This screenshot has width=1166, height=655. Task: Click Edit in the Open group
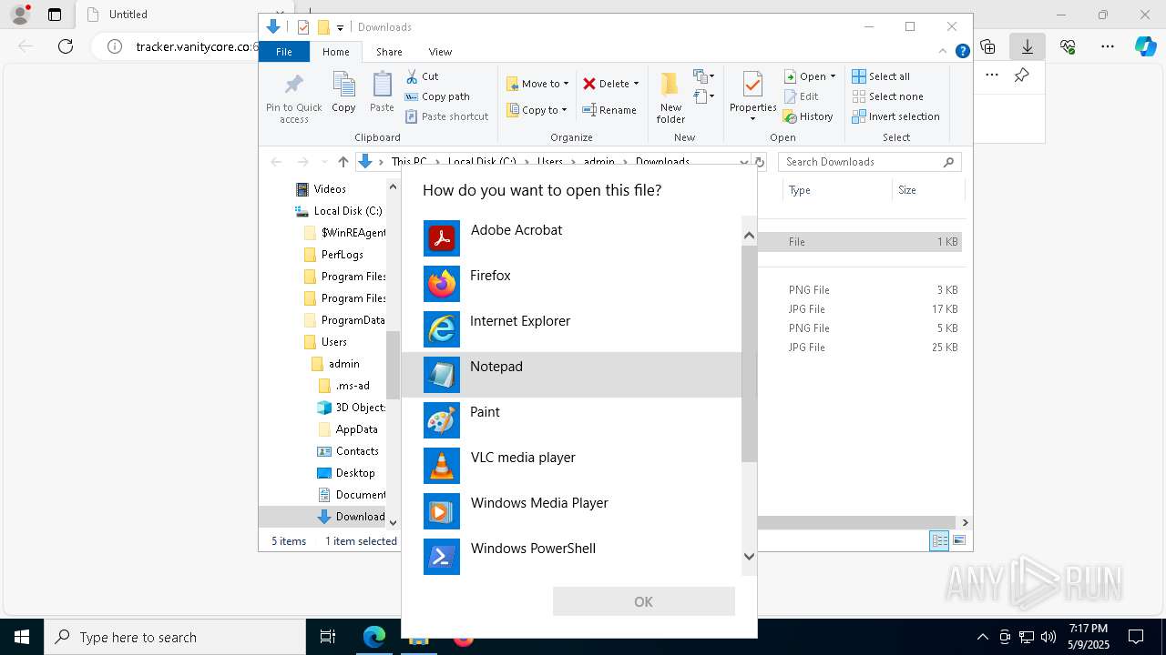pos(801,96)
